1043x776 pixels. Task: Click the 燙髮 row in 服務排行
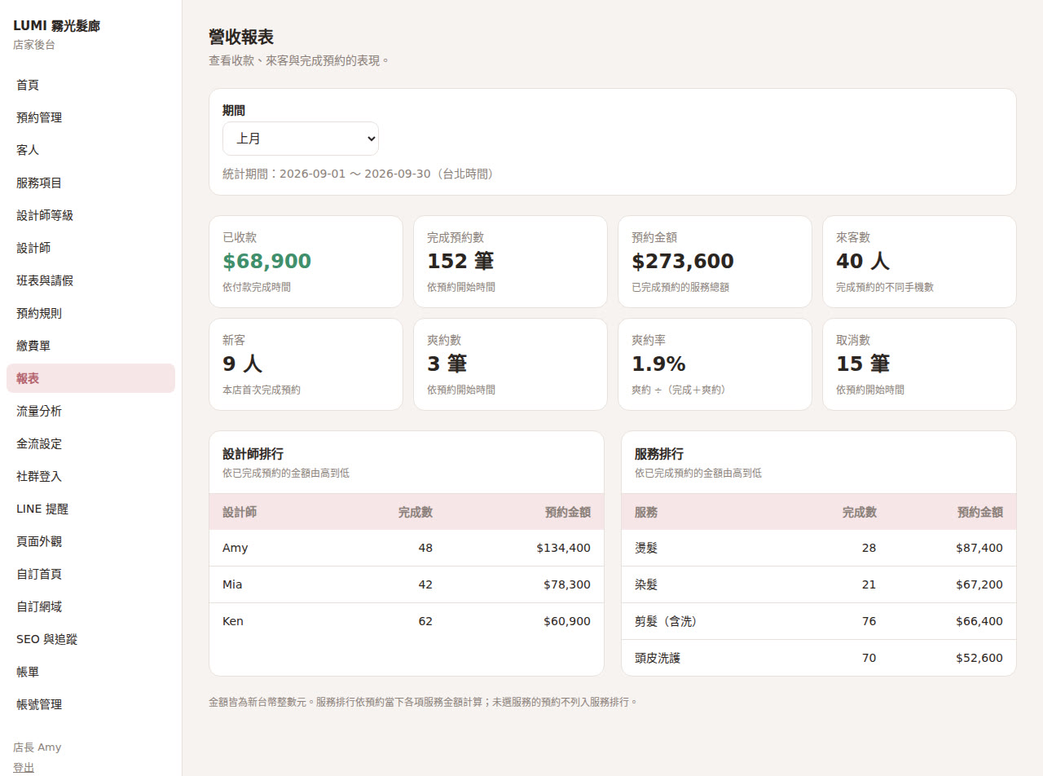coord(819,548)
